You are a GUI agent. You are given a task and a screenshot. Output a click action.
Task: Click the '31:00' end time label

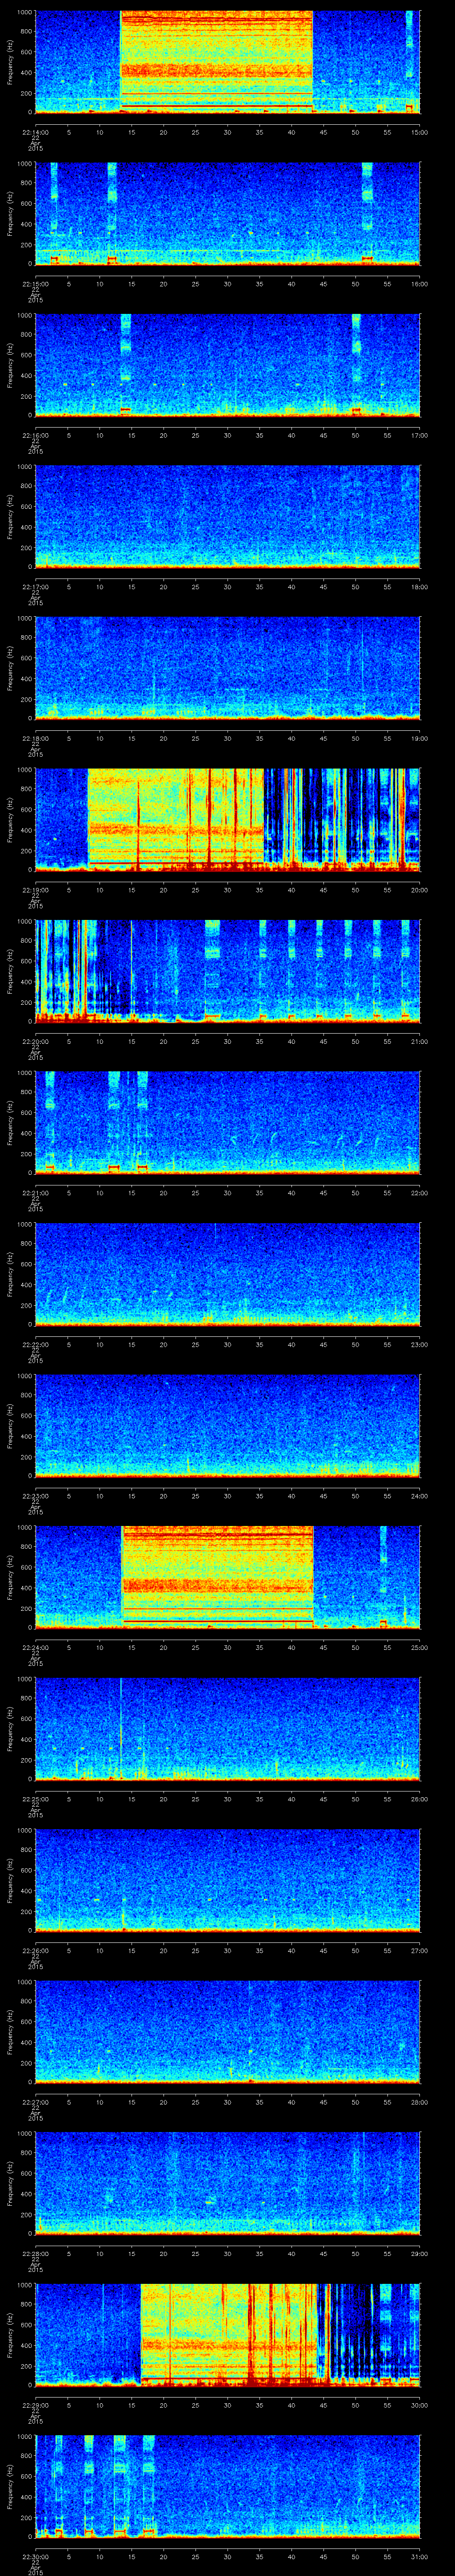click(x=420, y=2555)
